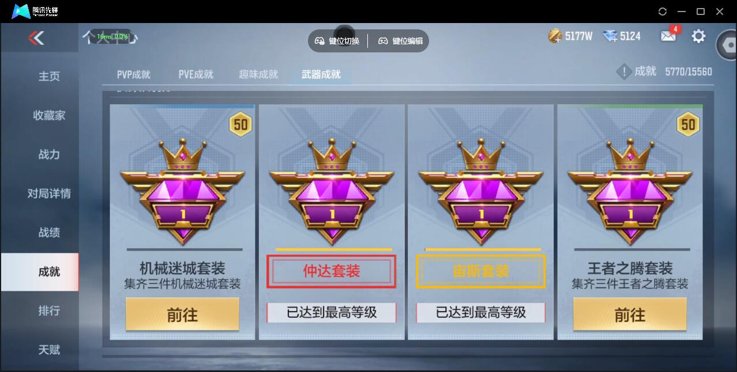This screenshot has width=737, height=372.
Task: Select 收藏家 in the left sidebar
Action: click(x=49, y=115)
